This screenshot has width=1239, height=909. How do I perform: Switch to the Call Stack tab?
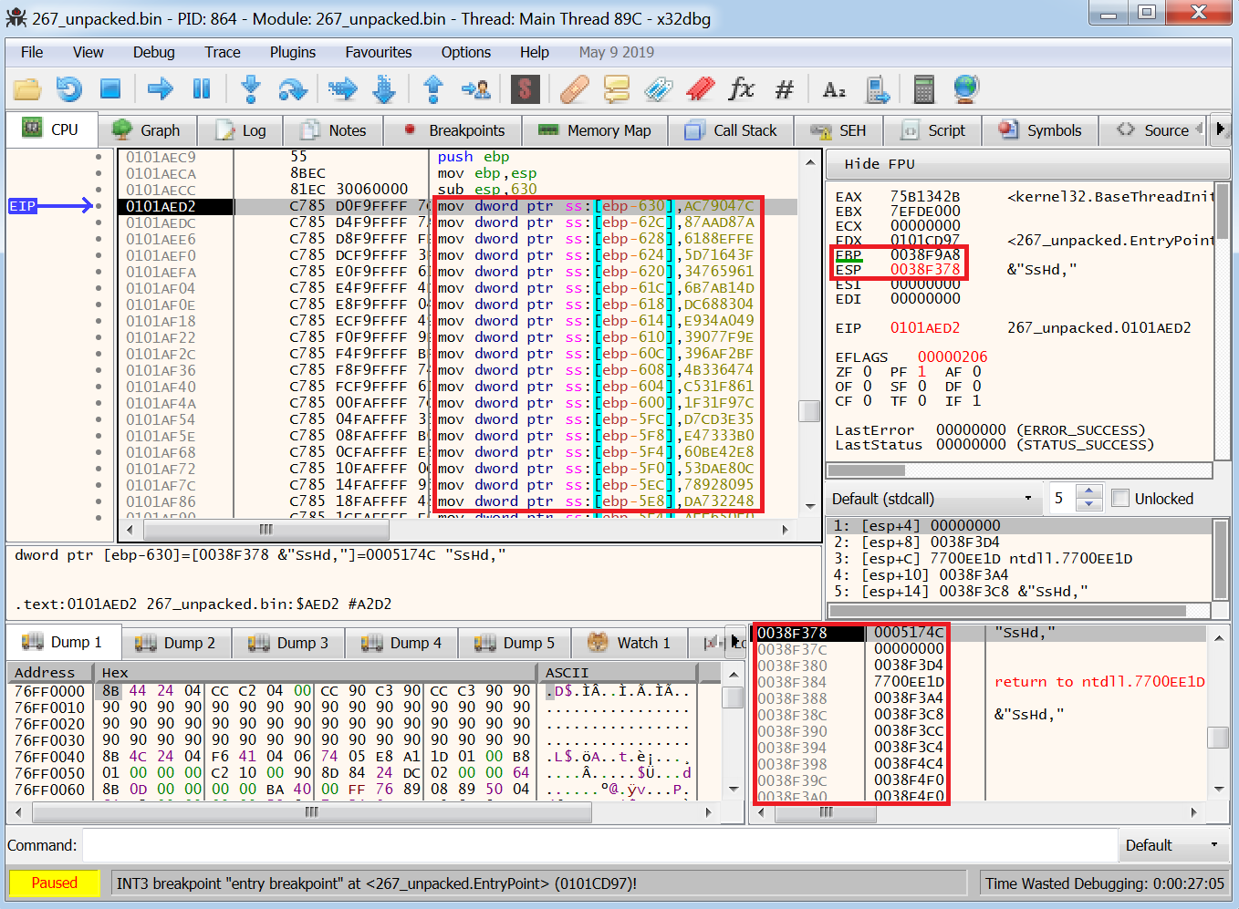pos(732,130)
